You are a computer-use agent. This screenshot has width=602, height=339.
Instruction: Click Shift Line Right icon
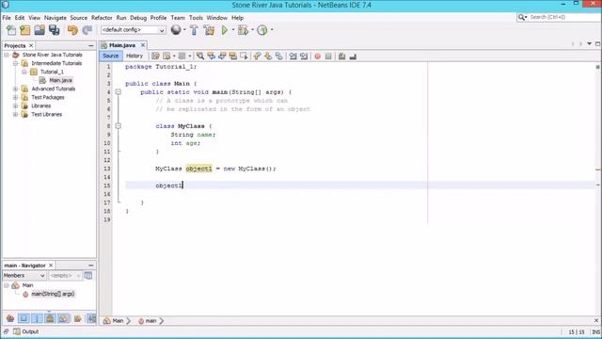pyautogui.click(x=304, y=56)
